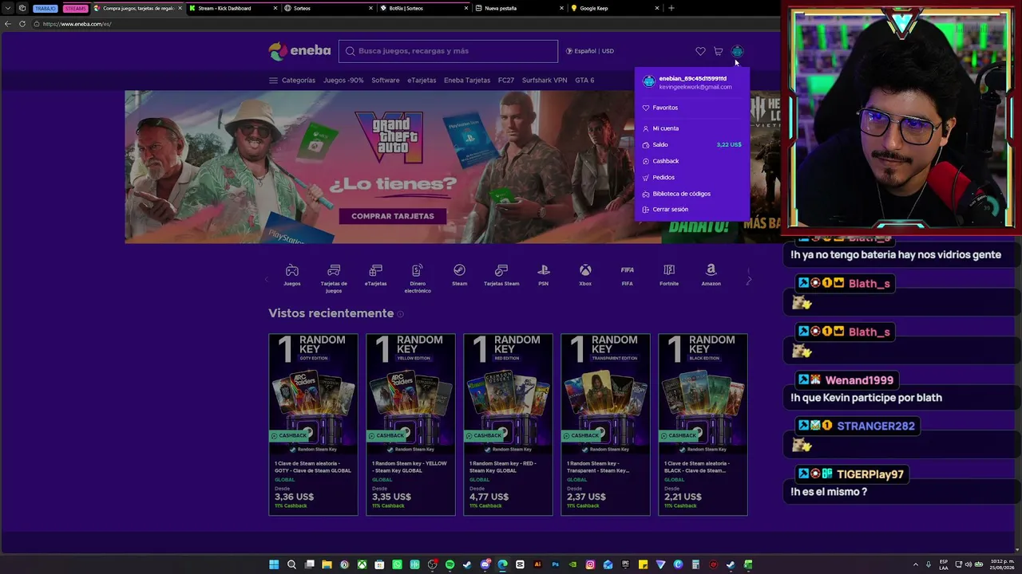
Task: Open the Yellow Edition Random Key product card
Action: [x=410, y=424]
